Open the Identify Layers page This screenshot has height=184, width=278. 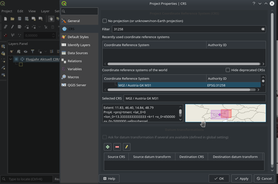pos(80,45)
